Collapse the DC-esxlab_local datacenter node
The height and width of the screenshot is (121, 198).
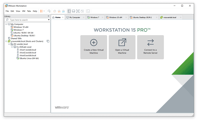tap(9, 44)
